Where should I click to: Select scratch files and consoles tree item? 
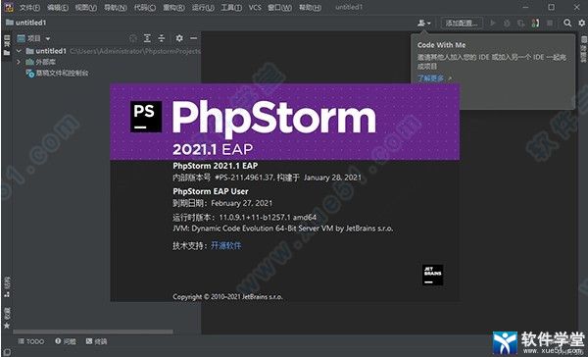point(58,73)
